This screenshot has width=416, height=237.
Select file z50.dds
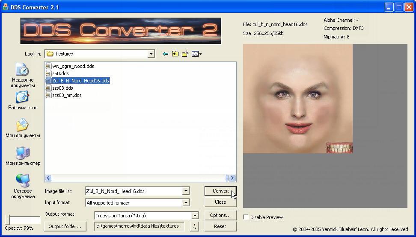pyautogui.click(x=60, y=73)
